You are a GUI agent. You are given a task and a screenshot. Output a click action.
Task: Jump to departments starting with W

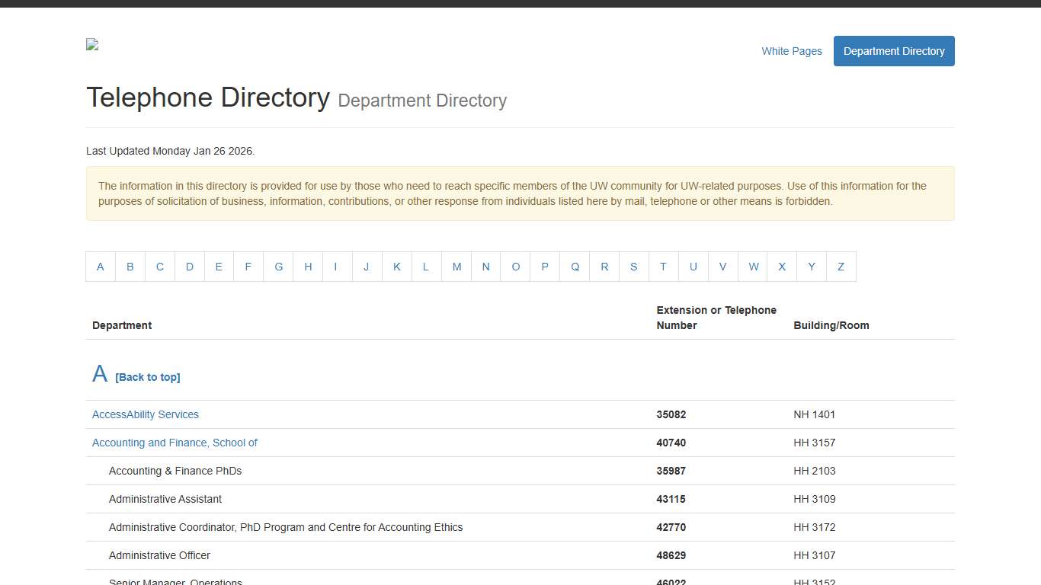click(x=753, y=267)
